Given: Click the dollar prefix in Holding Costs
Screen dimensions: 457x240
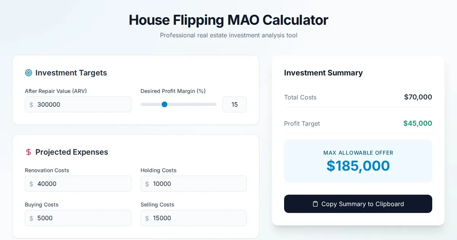Looking at the screenshot, I should (147, 184).
